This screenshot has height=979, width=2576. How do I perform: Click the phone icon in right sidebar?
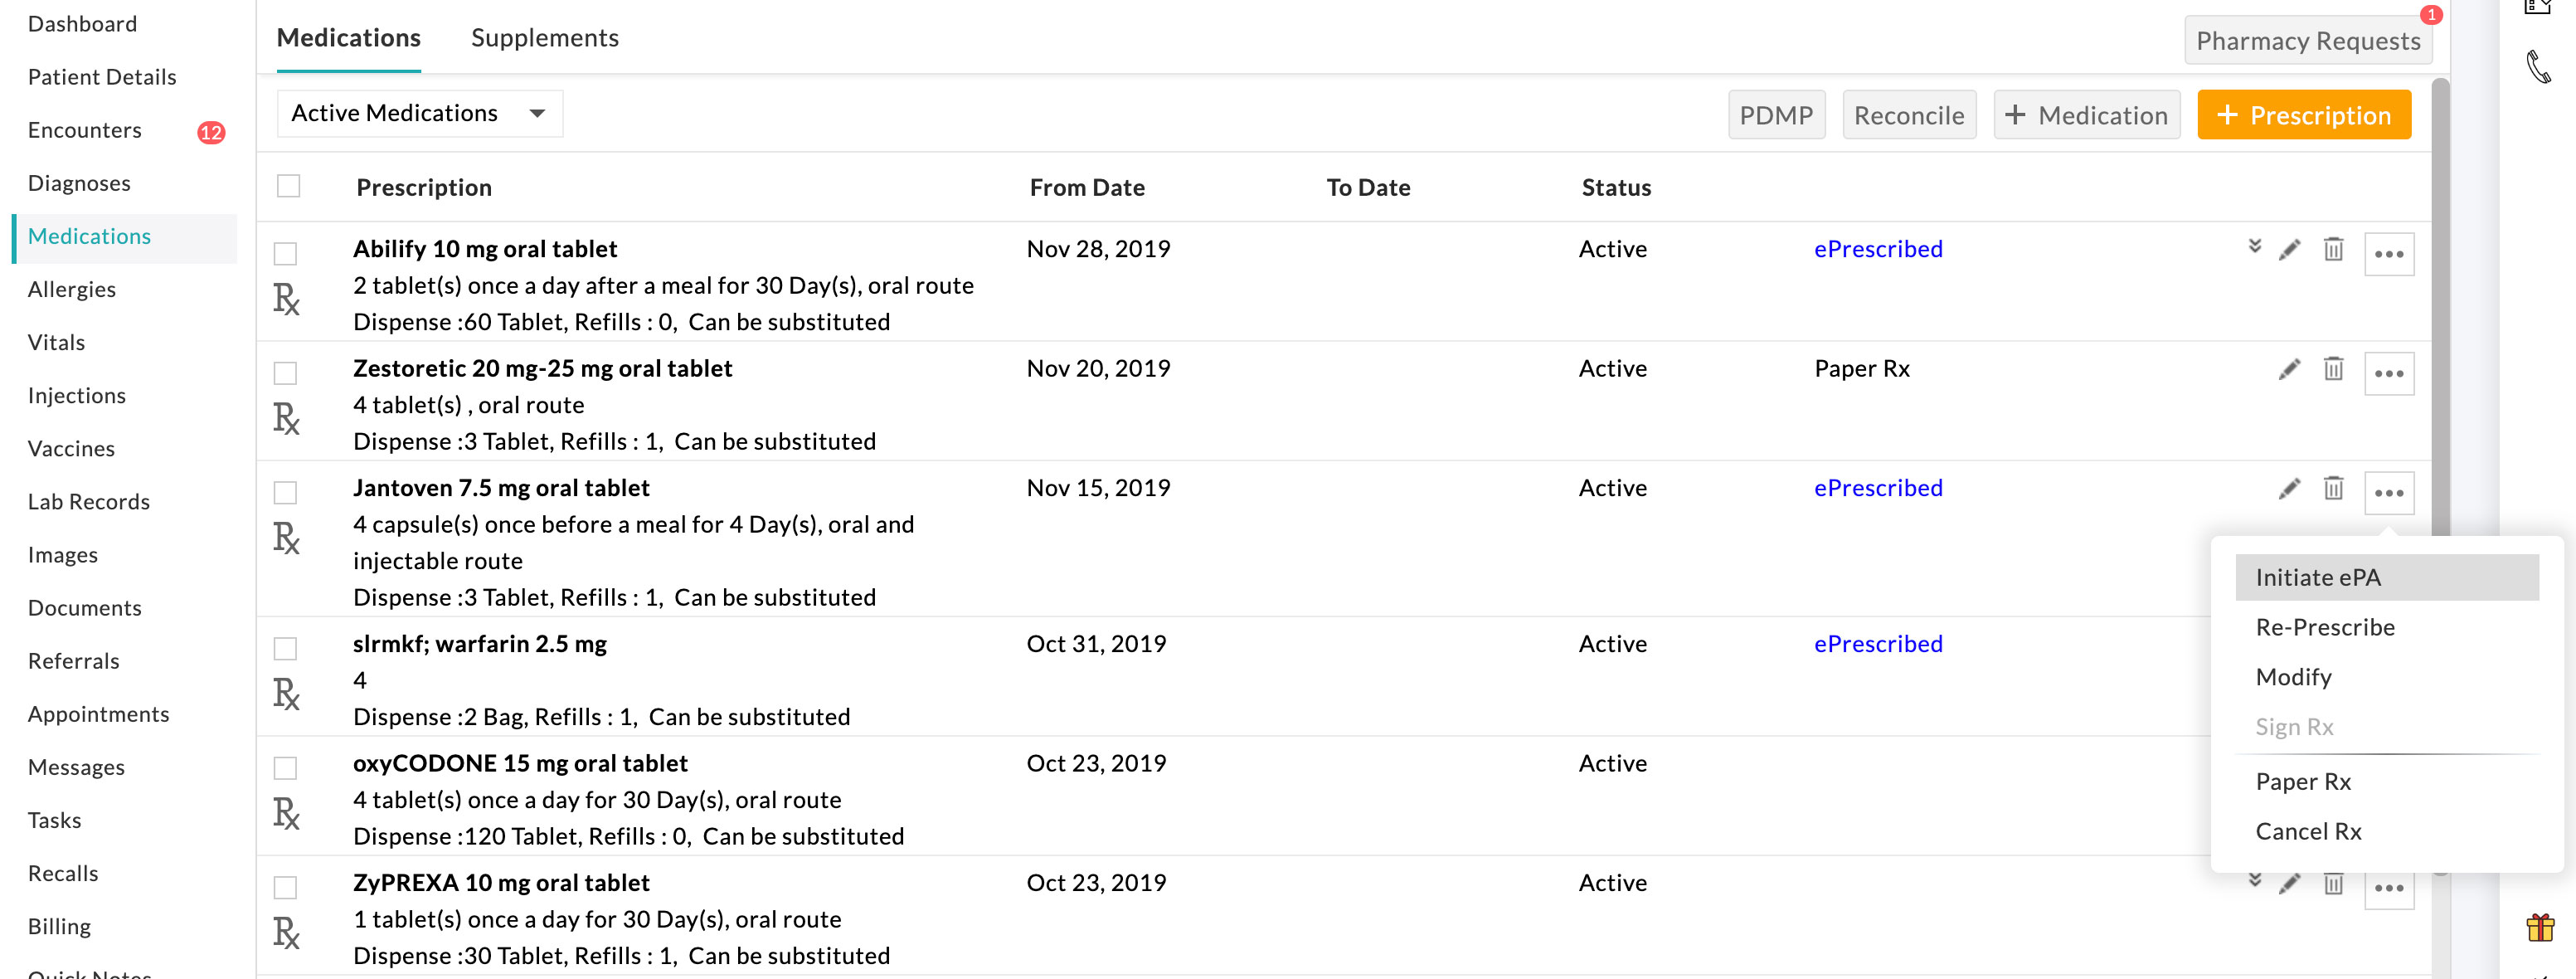tap(2539, 67)
